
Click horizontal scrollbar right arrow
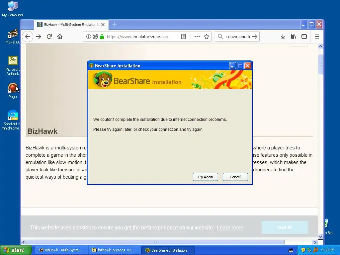tap(315, 242)
